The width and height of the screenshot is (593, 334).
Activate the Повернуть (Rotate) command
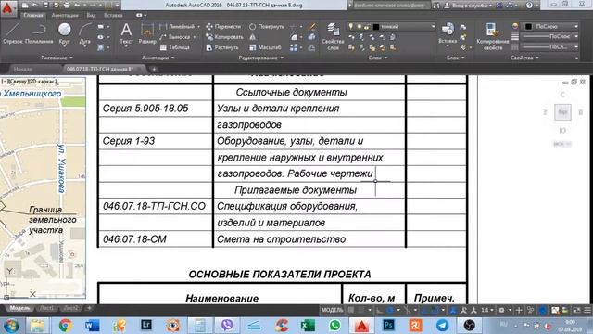[267, 27]
